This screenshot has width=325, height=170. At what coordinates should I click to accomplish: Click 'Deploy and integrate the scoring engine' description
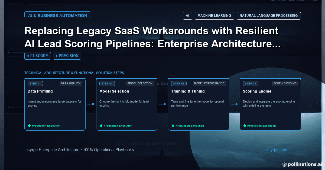point(269,104)
